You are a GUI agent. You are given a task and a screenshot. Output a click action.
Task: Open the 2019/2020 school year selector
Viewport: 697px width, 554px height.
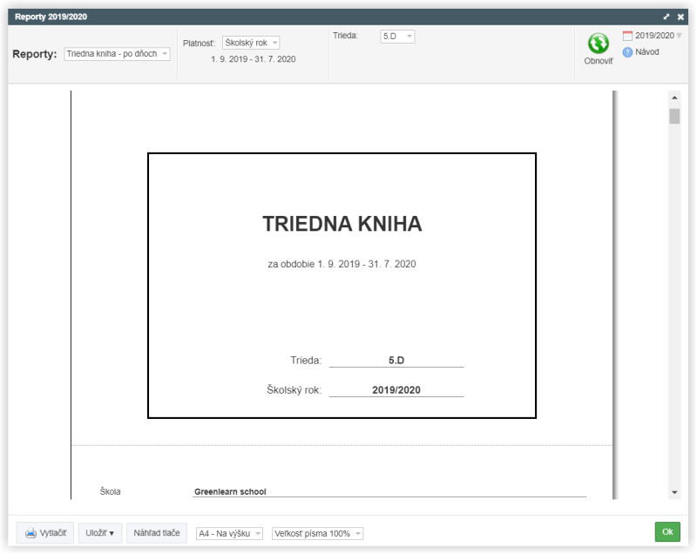pyautogui.click(x=659, y=36)
